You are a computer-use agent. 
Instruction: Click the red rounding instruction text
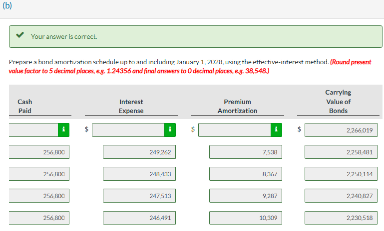click(x=190, y=66)
